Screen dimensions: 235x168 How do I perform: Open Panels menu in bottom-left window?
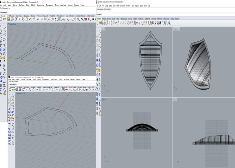coord(78,79)
